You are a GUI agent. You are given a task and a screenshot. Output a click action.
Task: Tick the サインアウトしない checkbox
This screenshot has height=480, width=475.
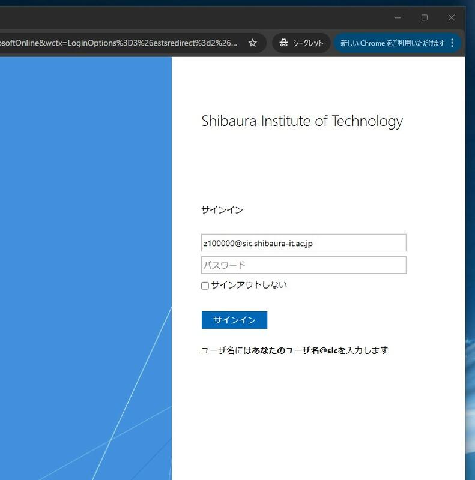pos(205,286)
